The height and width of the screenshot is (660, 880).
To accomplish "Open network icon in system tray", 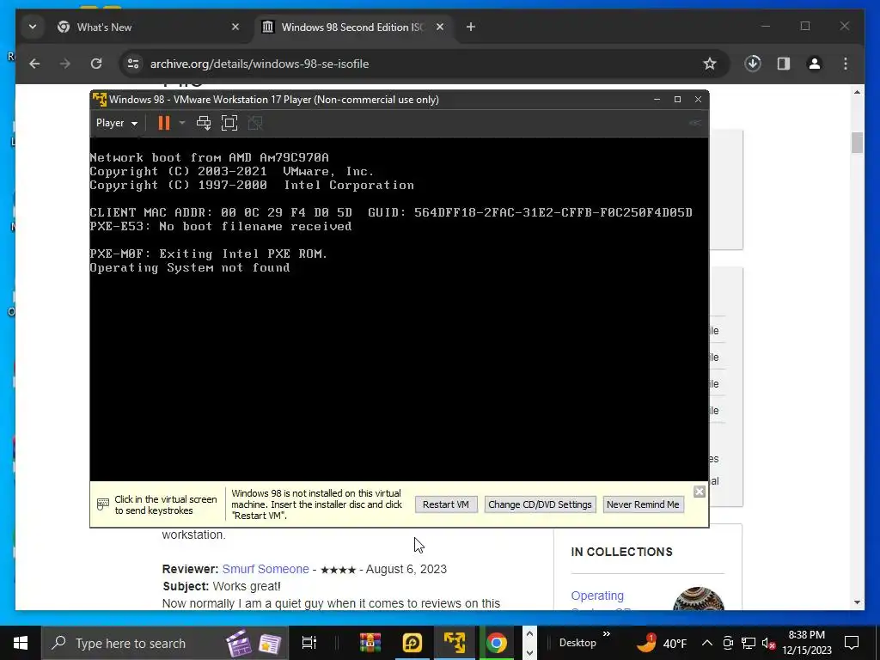I will pos(749,643).
